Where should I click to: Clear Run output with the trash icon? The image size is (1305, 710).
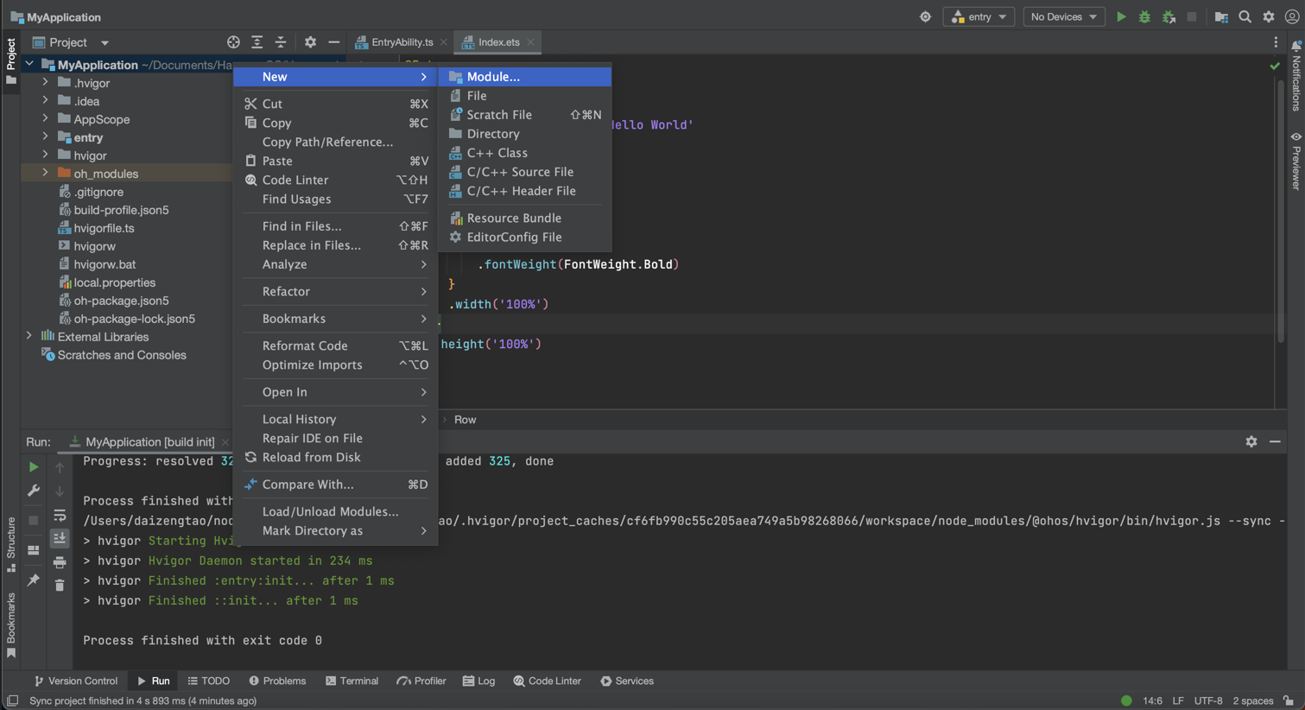(x=60, y=586)
